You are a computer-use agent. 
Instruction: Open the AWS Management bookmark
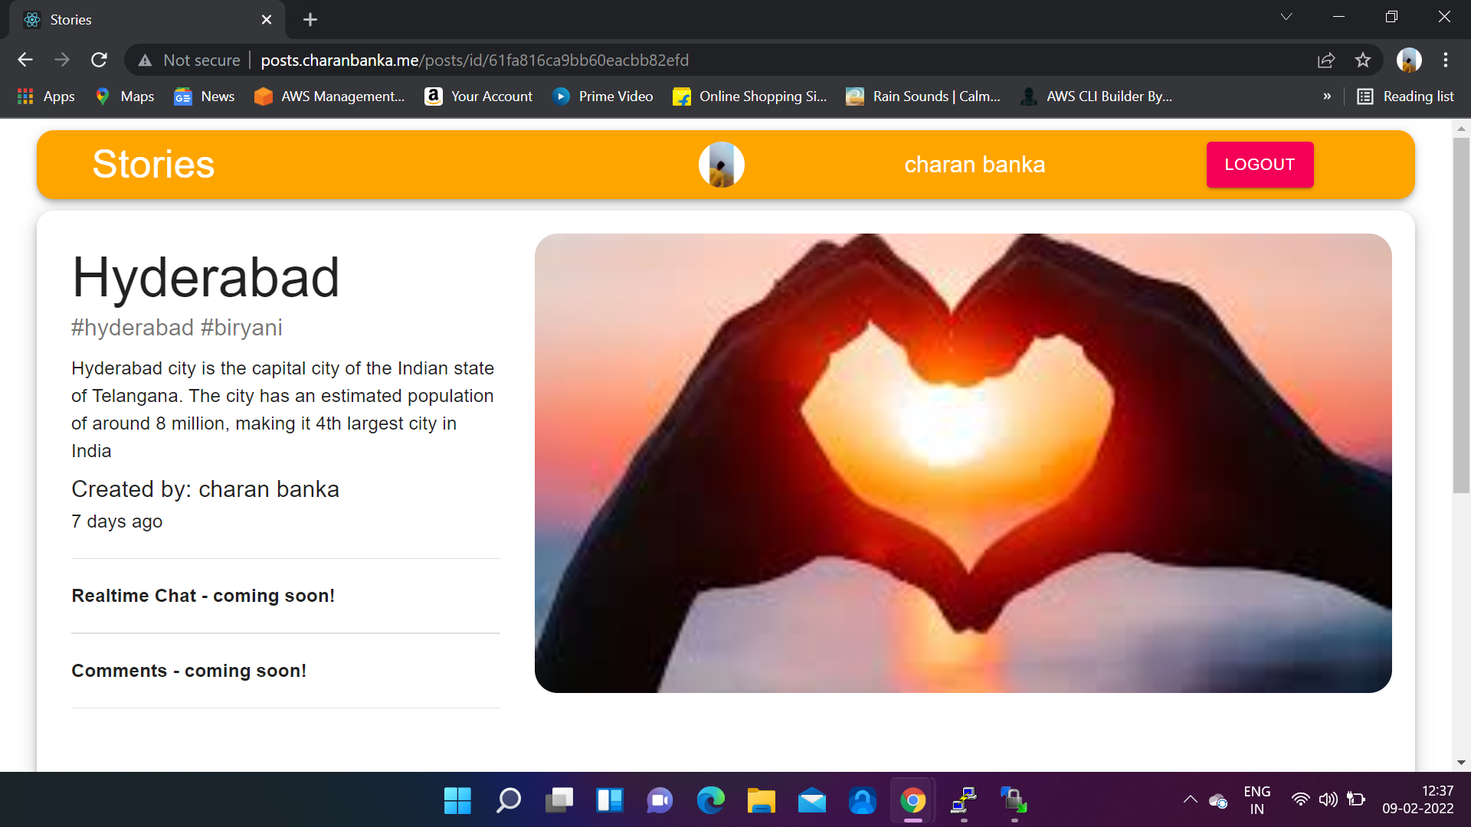pos(329,96)
